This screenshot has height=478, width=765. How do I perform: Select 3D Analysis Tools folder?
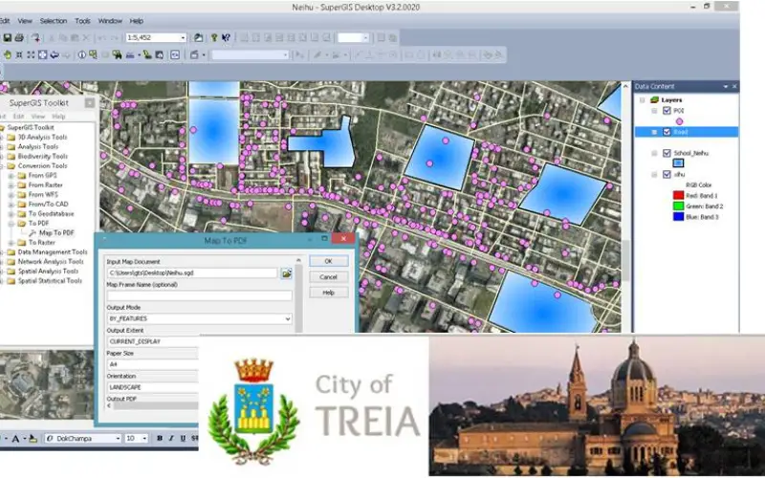click(42, 137)
